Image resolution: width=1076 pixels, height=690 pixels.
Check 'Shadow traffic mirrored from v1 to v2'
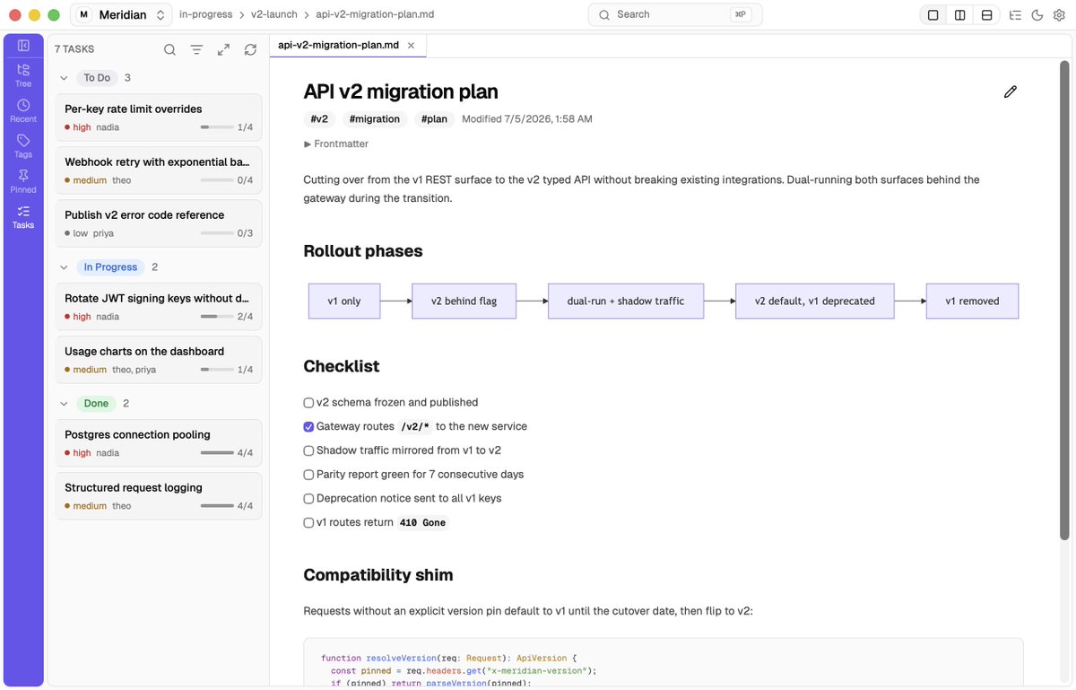tap(308, 450)
